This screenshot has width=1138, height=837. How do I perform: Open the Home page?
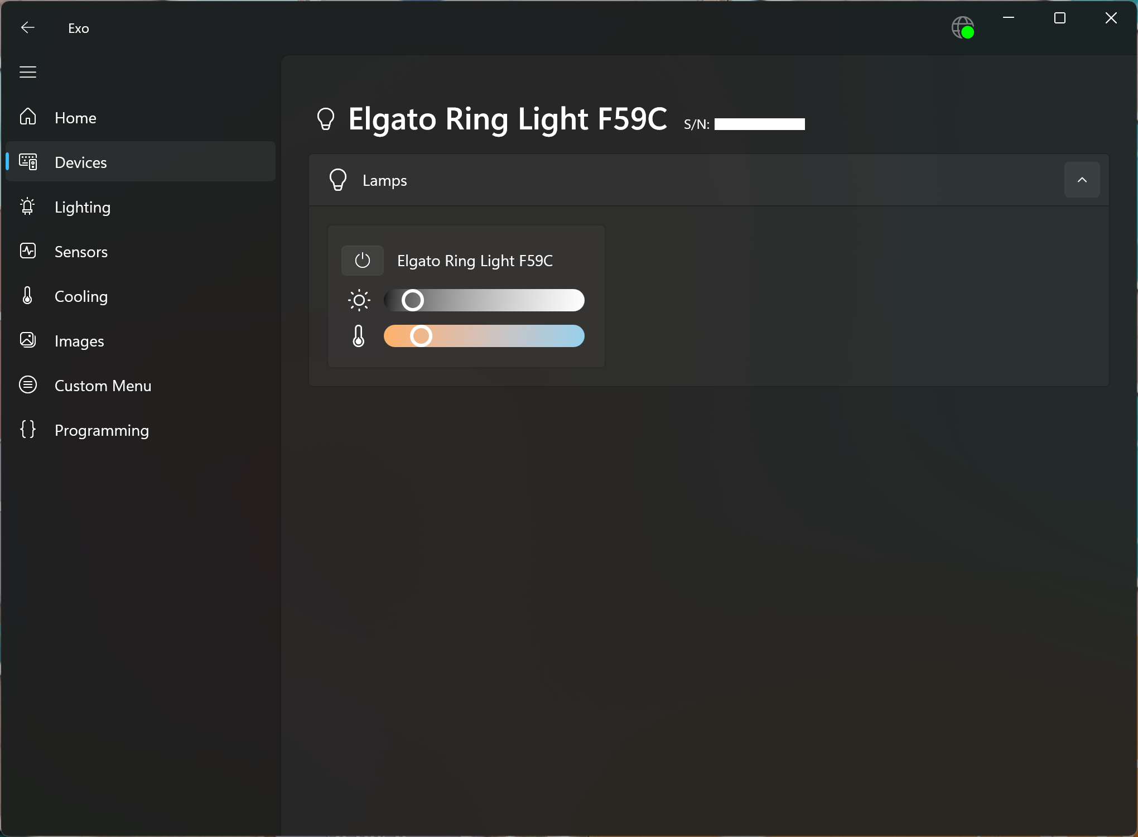click(x=75, y=118)
